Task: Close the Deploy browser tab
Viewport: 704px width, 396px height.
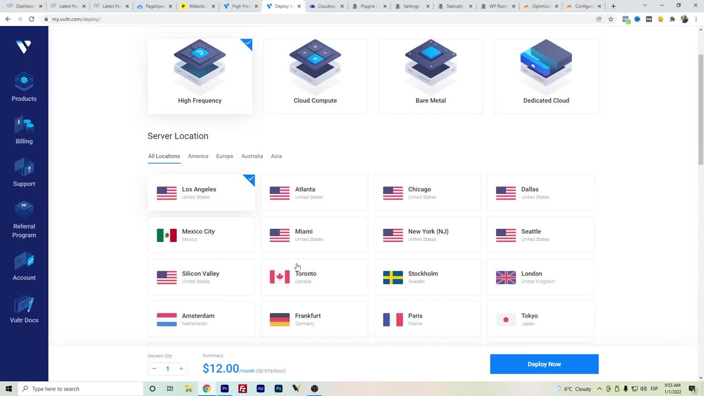Action: click(299, 6)
